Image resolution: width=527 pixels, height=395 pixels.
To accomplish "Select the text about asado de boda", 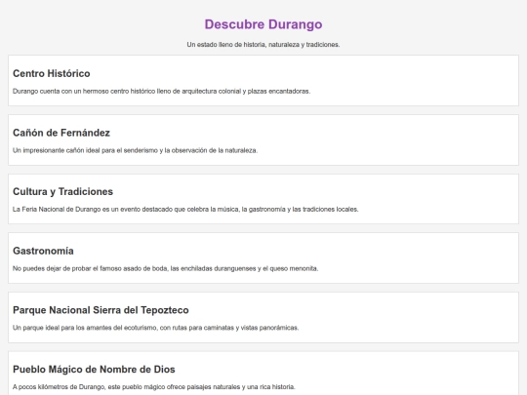I will click(165, 268).
